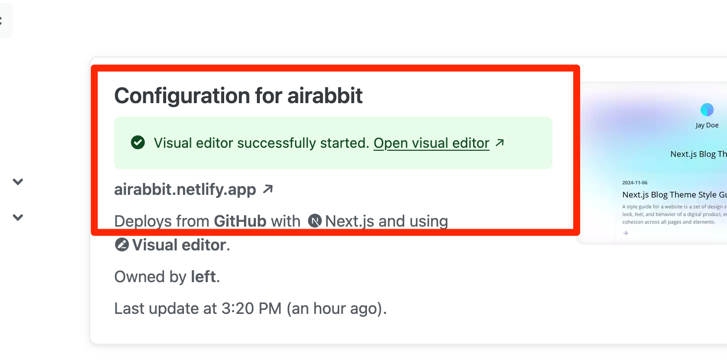Viewport: 727px width, 360px height.
Task: Click the Configuration for airabbit heading
Action: coord(239,96)
